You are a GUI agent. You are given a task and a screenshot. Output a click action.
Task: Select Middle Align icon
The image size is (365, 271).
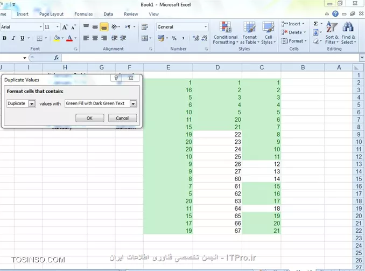[x=95, y=27]
